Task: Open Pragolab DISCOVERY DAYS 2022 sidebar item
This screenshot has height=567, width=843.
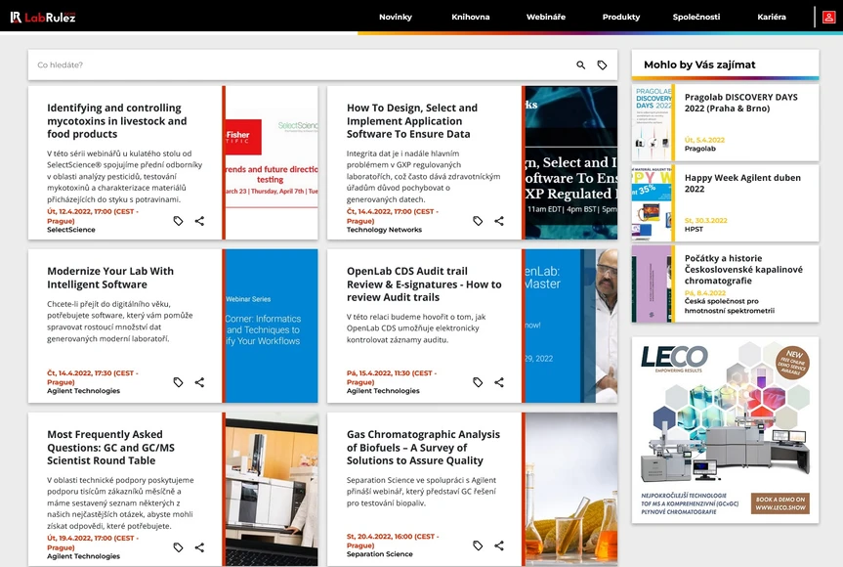Action: point(740,103)
